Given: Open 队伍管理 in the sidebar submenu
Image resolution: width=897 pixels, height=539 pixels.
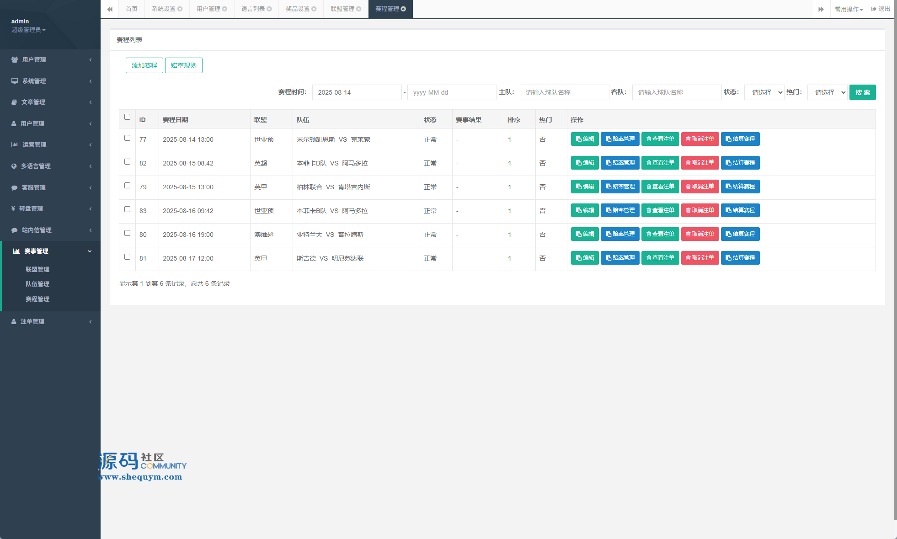Looking at the screenshot, I should point(37,284).
